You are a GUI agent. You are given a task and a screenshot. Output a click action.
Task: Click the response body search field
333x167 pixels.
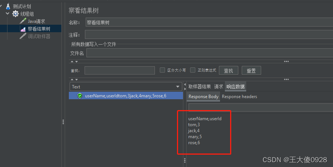261,107
